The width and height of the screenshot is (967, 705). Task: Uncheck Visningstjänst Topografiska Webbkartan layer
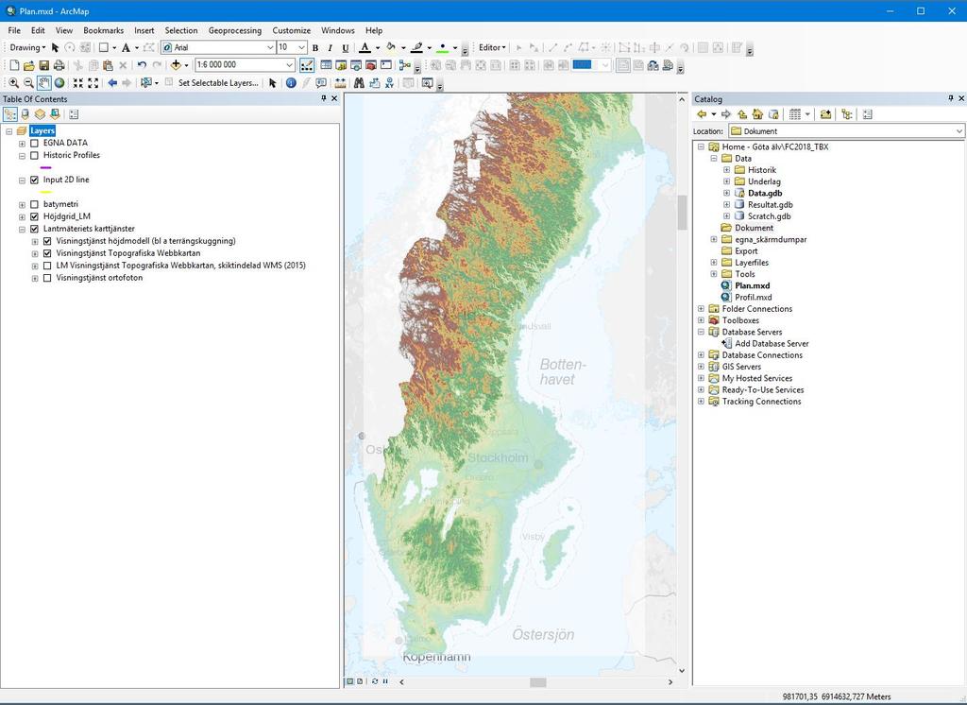tap(47, 253)
